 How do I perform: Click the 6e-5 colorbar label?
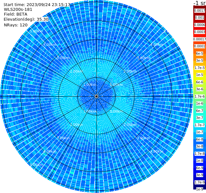point(200,53)
